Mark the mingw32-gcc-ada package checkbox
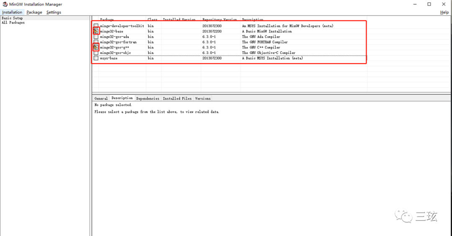Image resolution: width=452 pixels, height=236 pixels. click(x=96, y=37)
